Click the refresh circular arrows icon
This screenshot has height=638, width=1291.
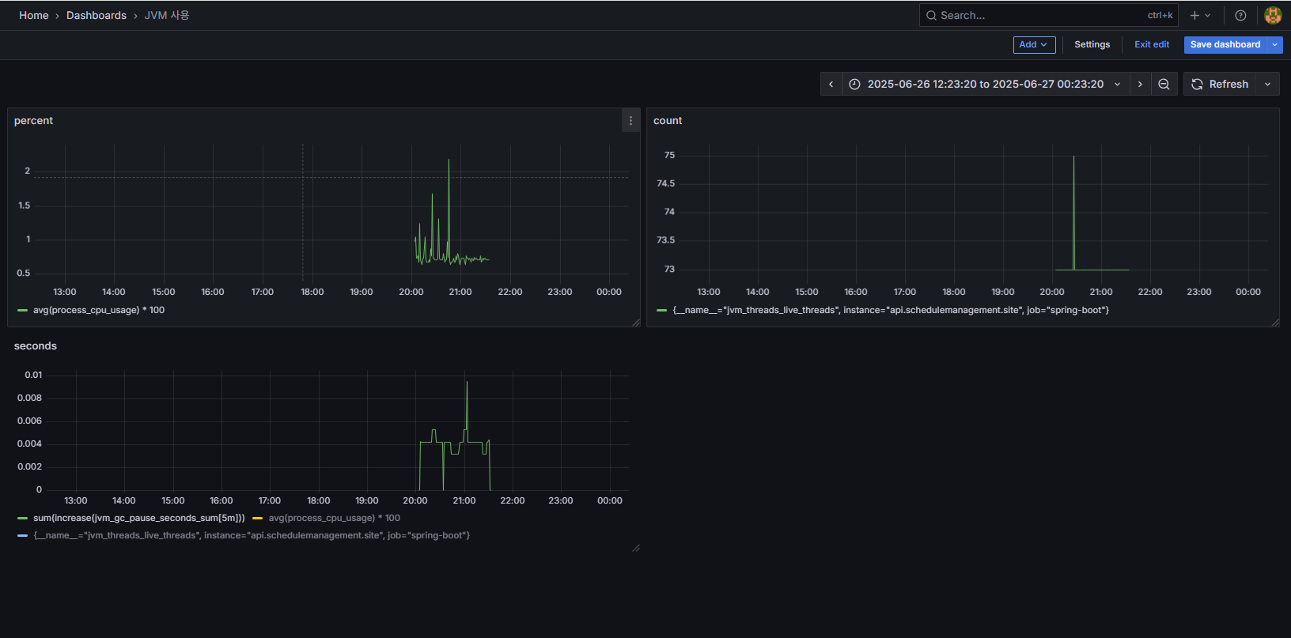point(1197,84)
